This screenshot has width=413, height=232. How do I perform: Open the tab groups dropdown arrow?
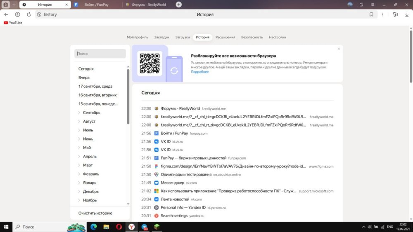tap(14, 5)
